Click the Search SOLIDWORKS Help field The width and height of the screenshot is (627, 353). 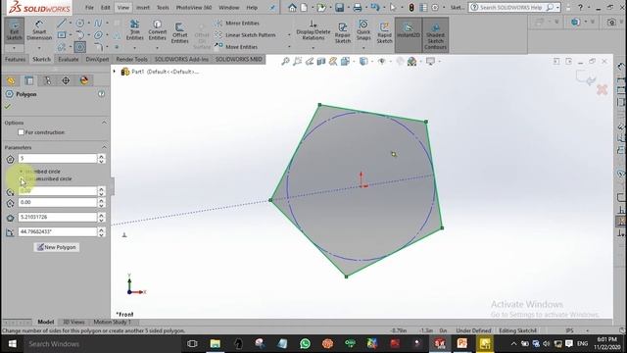pos(513,7)
